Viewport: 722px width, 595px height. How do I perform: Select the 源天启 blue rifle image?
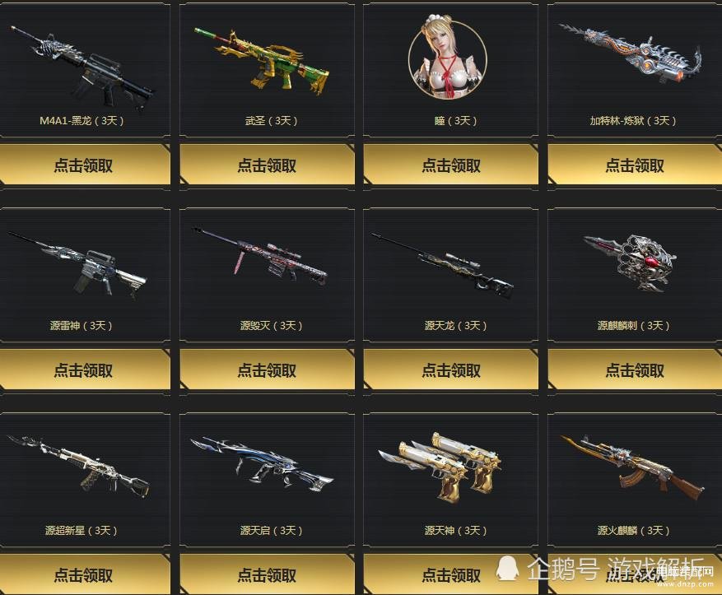[x=262, y=463]
